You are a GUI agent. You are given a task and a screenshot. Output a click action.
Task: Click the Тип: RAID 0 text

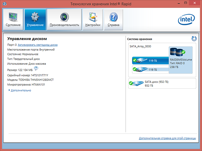click(177, 63)
